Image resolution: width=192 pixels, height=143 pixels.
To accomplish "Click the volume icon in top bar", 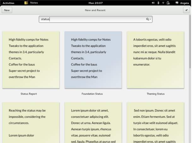I will point(153,3).
